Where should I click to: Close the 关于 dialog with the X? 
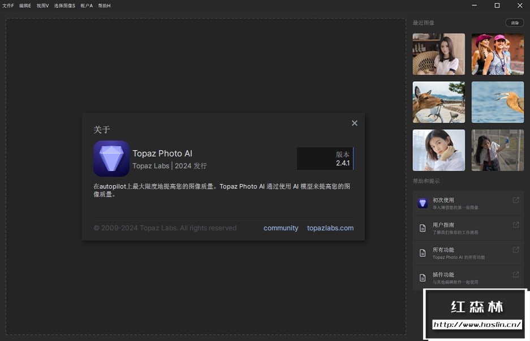[354, 123]
